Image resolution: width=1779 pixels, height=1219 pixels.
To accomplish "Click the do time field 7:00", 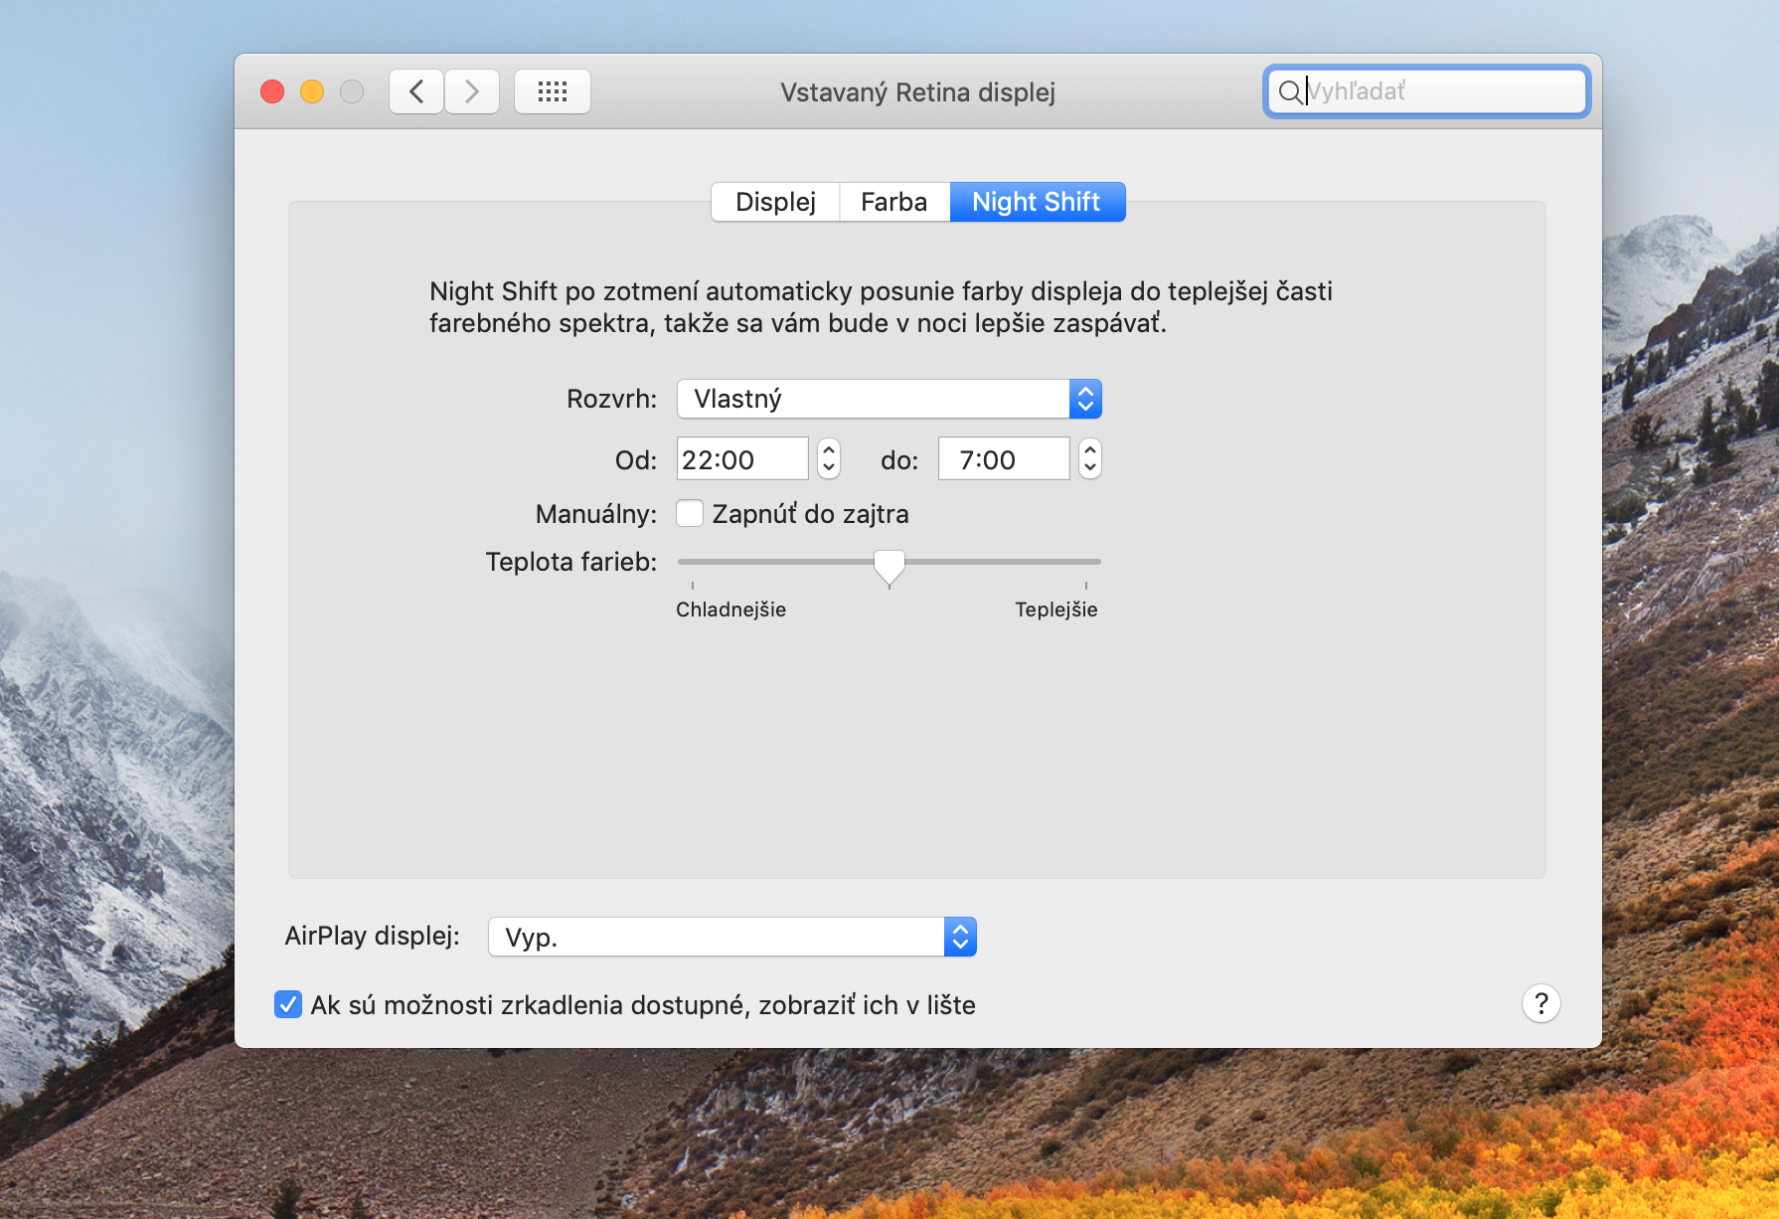I will pos(1004,459).
